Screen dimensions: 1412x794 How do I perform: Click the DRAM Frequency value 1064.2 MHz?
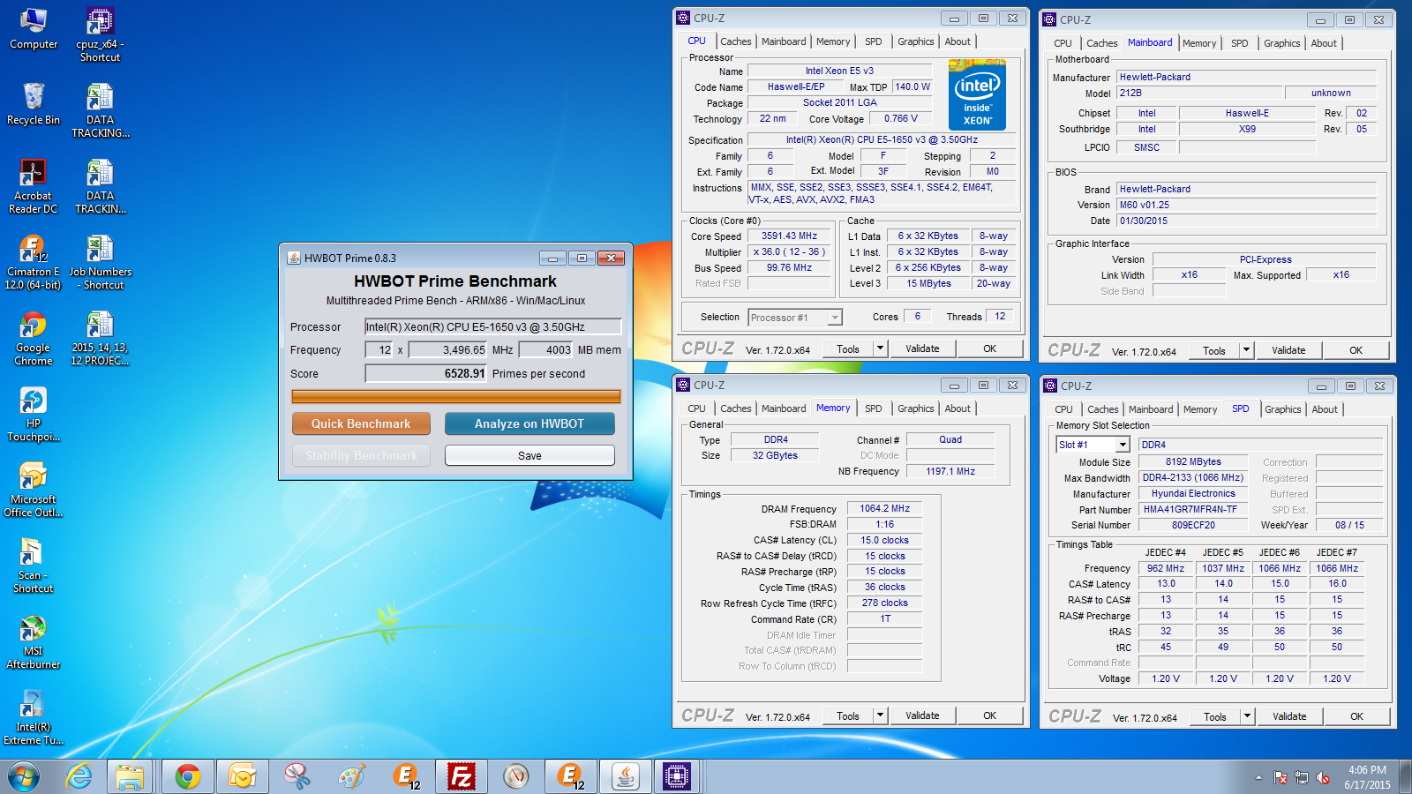click(x=885, y=508)
